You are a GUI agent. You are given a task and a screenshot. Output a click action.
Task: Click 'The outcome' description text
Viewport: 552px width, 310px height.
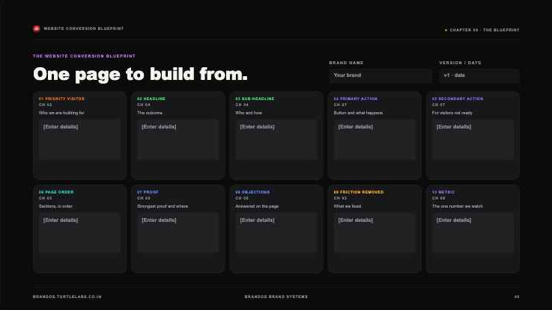click(x=150, y=113)
